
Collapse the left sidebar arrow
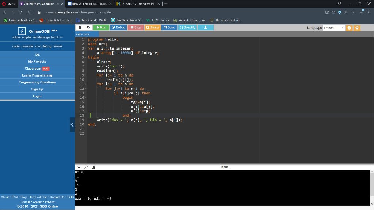(72, 125)
